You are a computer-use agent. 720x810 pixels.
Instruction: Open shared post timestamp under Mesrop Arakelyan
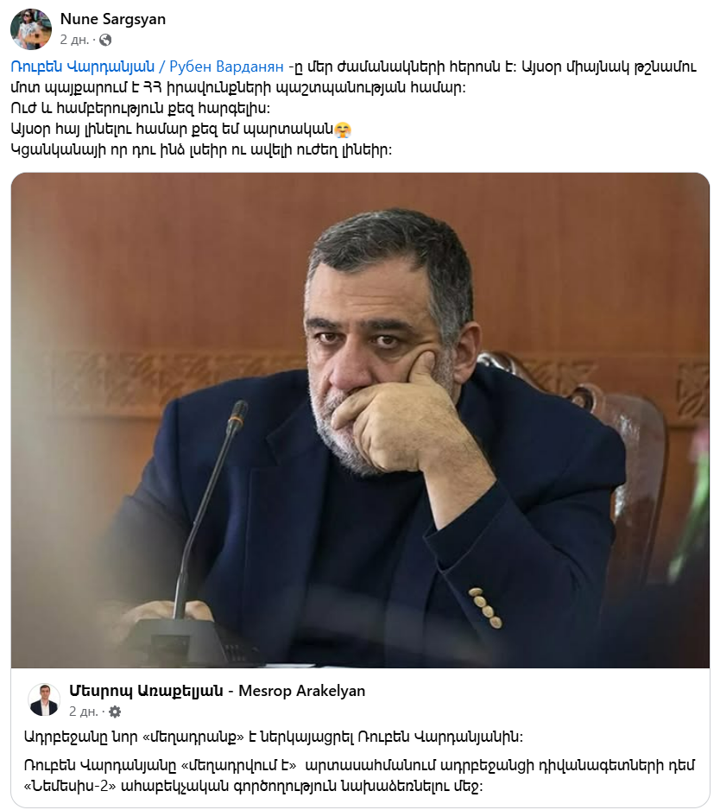click(x=83, y=712)
